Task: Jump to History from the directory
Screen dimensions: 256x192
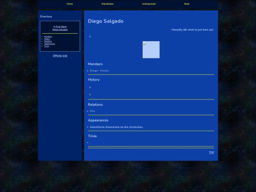Action: [47, 39]
